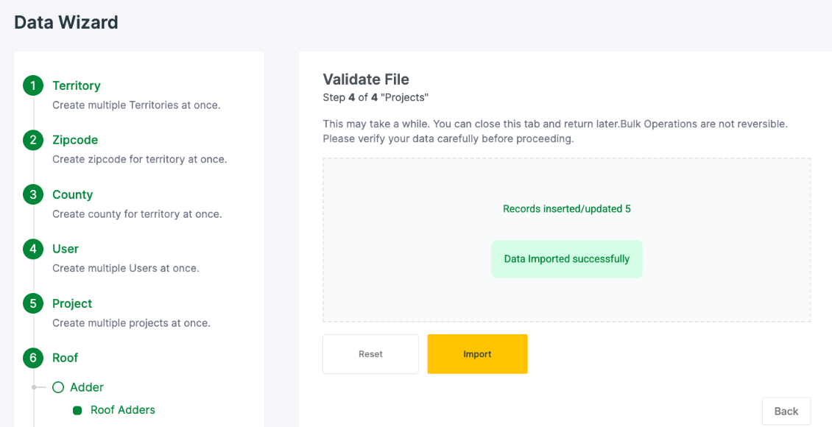Click the step 5 circle for Project

point(33,303)
